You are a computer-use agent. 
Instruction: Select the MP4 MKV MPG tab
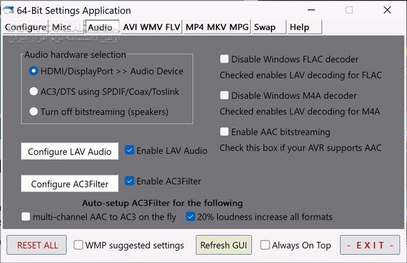point(217,27)
